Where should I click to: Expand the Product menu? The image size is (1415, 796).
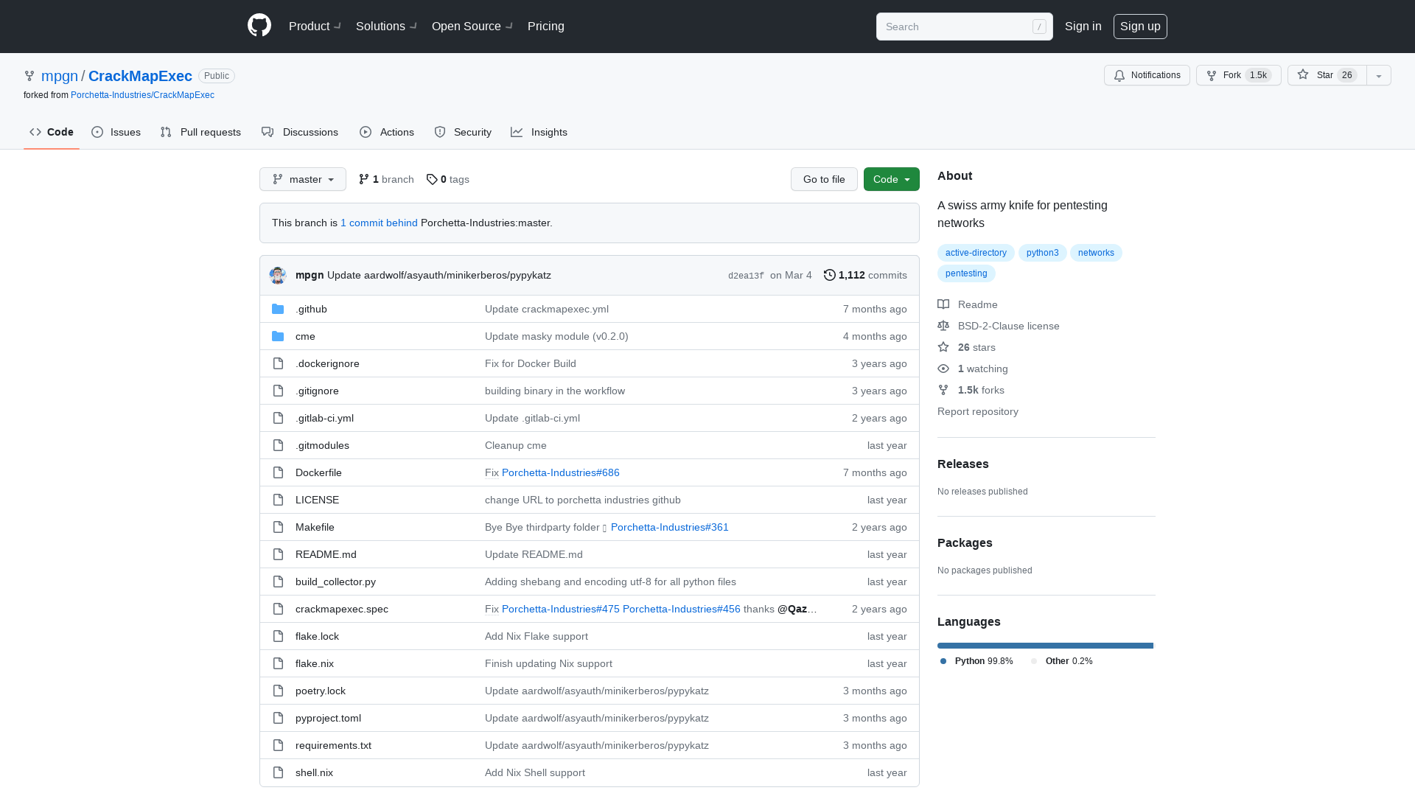(315, 26)
